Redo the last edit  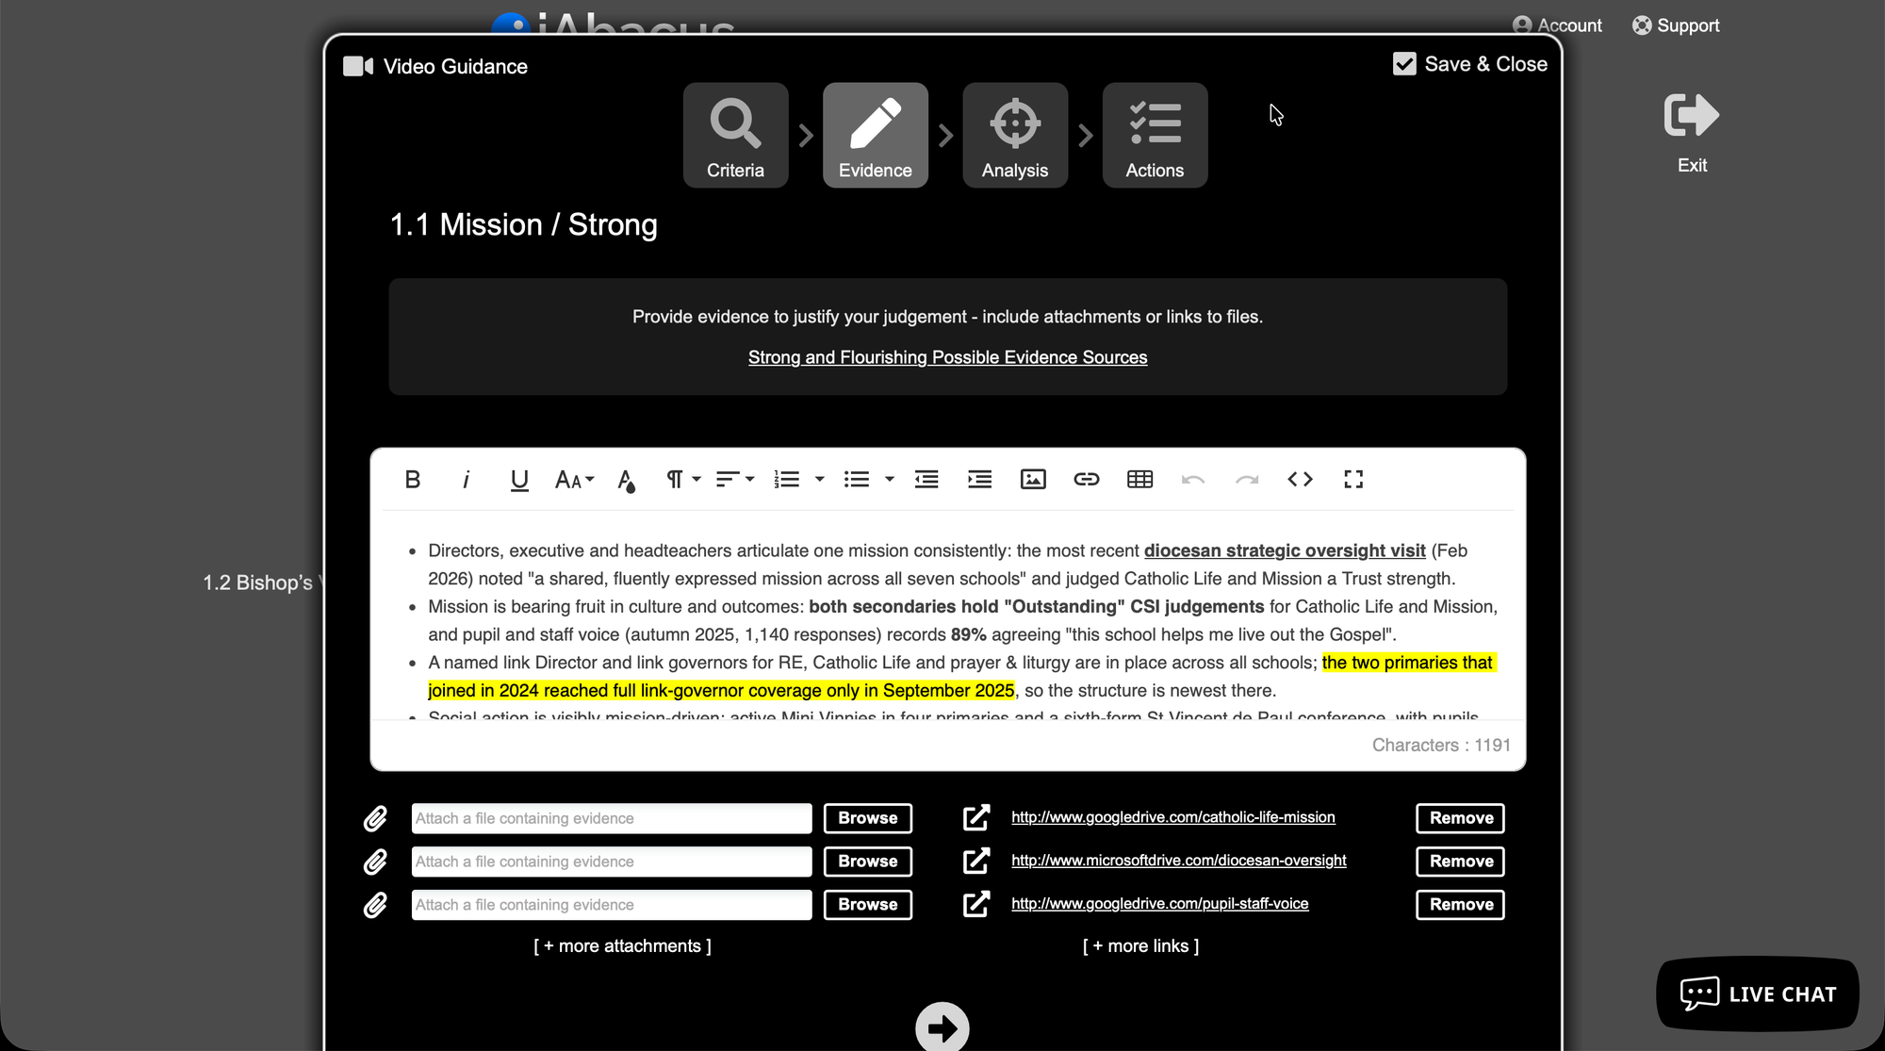pyautogui.click(x=1247, y=480)
